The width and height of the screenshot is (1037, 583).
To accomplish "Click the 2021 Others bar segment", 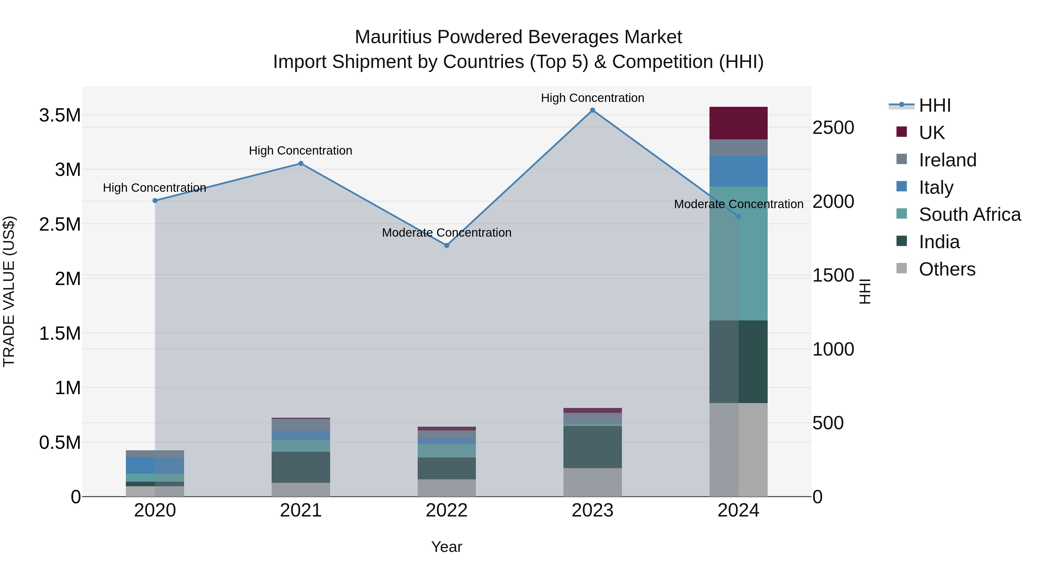I will tap(301, 490).
